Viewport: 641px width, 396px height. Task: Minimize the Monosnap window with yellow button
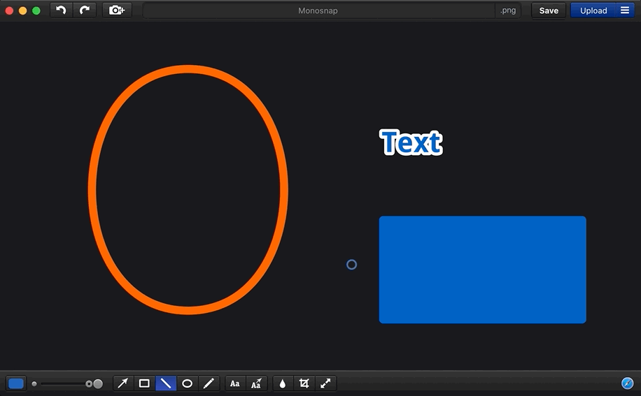pos(23,10)
